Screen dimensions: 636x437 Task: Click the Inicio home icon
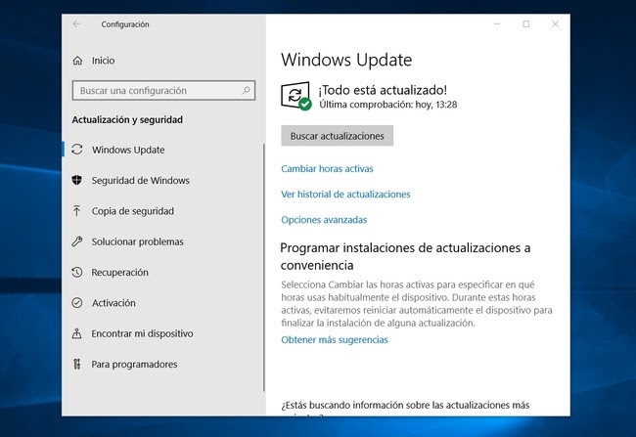77,61
